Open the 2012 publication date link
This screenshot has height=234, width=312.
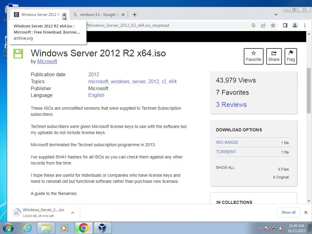94,74
